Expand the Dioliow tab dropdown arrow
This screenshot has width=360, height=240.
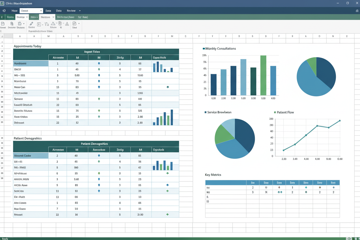pyautogui.click(x=27, y=17)
